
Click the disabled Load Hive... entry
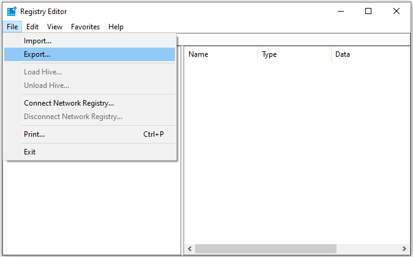click(x=89, y=72)
